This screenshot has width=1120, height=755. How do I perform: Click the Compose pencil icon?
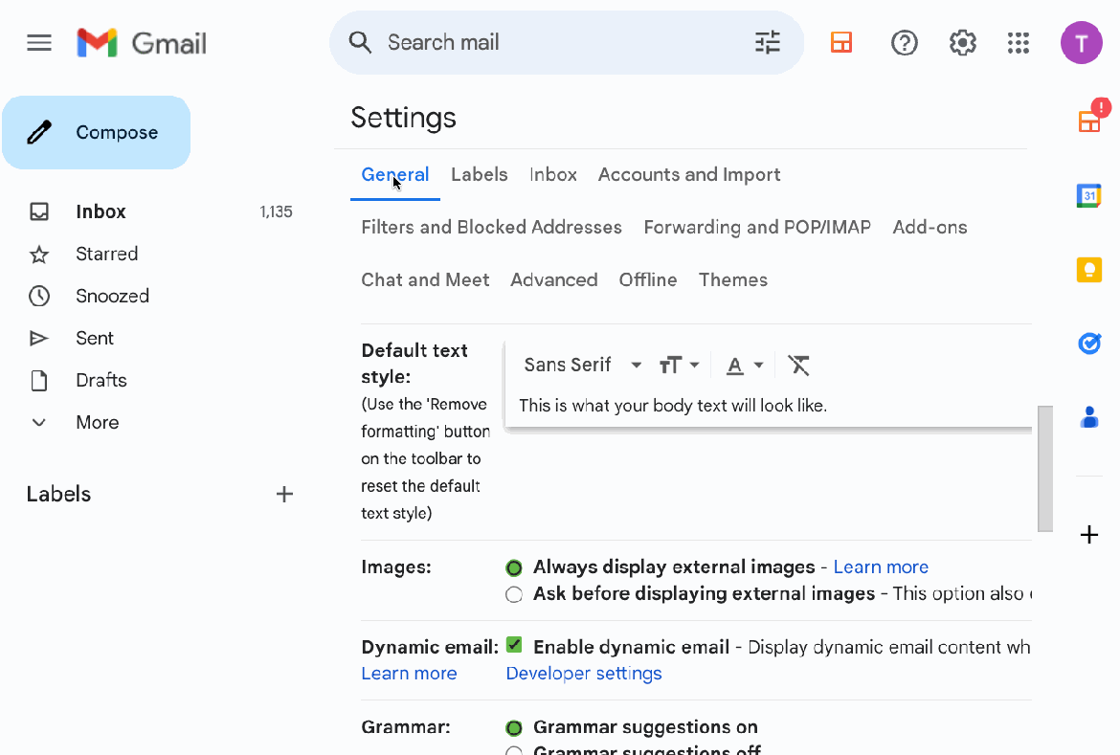coord(39,132)
